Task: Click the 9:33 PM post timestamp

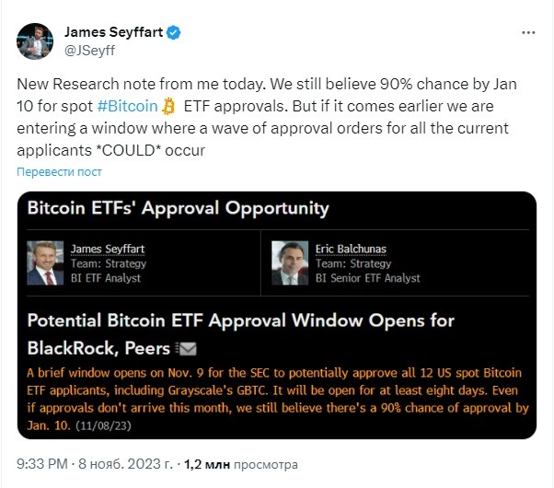Action: 42,464
